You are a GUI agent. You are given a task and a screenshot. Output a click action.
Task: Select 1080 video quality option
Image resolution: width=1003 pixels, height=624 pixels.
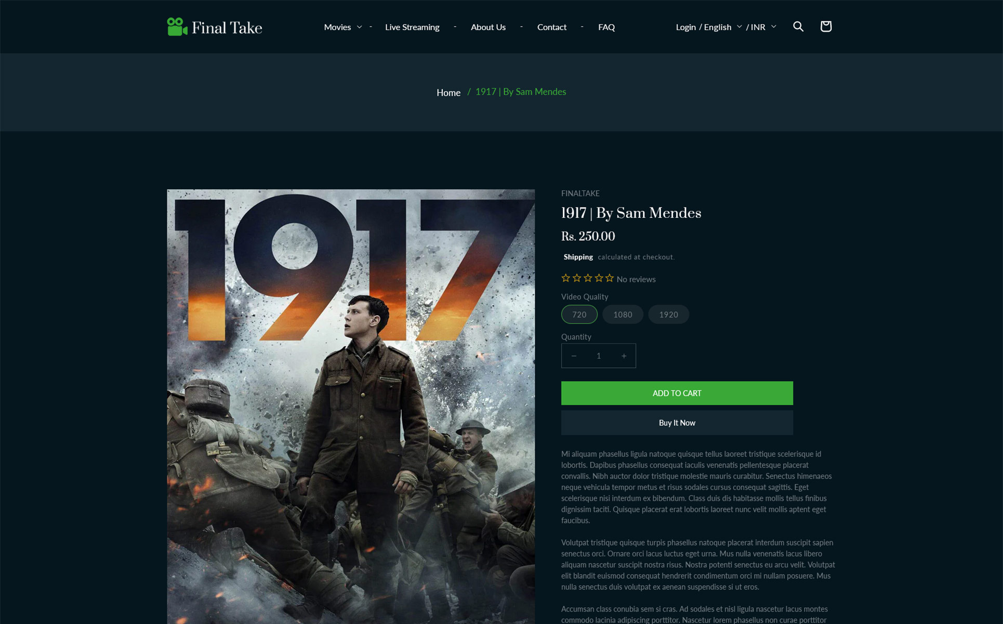click(623, 315)
